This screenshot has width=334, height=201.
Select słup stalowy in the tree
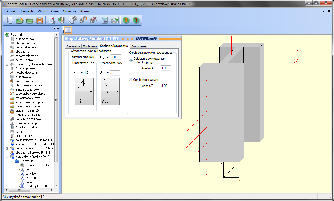23,77
